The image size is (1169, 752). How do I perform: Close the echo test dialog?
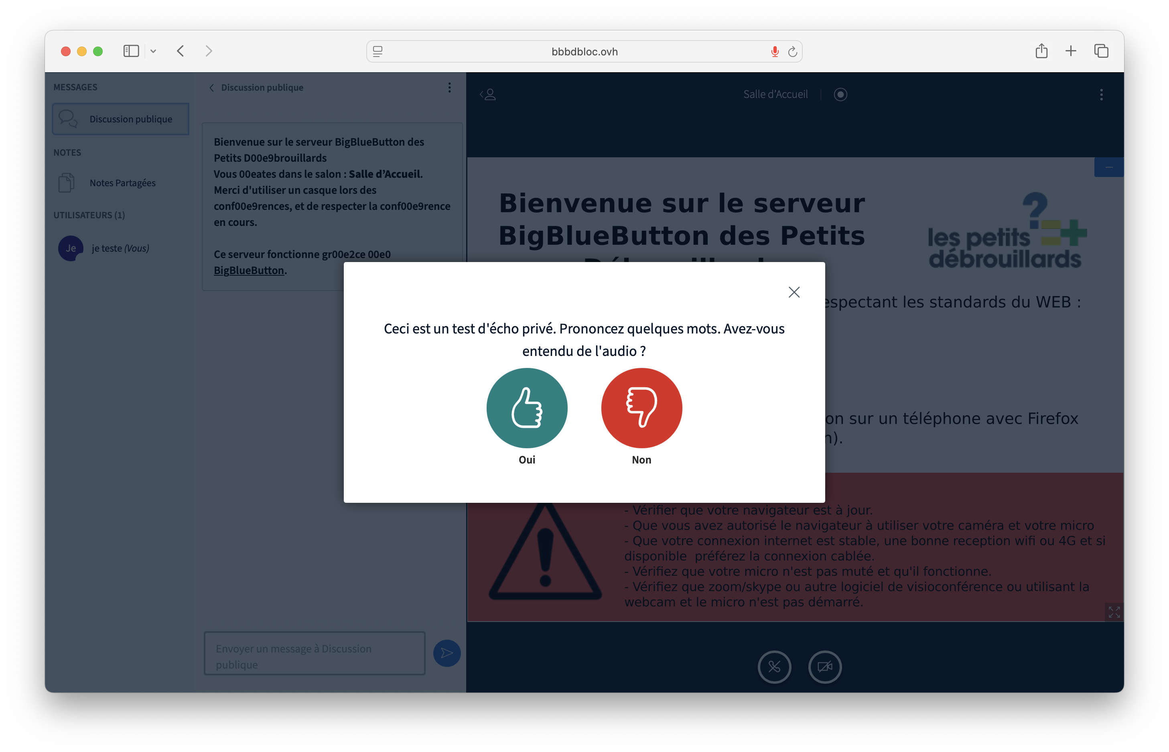coord(794,292)
